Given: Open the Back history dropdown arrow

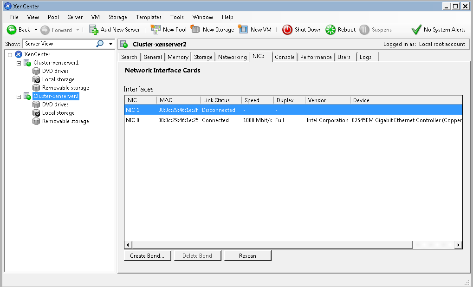Looking at the screenshot, I should pos(36,30).
